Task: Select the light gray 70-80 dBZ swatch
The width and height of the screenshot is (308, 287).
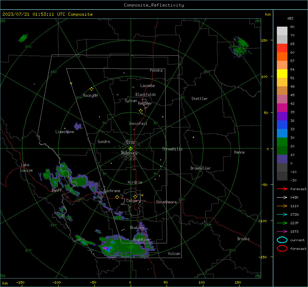Action: (282, 31)
